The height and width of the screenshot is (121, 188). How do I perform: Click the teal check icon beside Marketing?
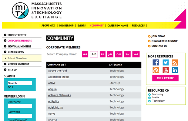click(x=149, y=94)
